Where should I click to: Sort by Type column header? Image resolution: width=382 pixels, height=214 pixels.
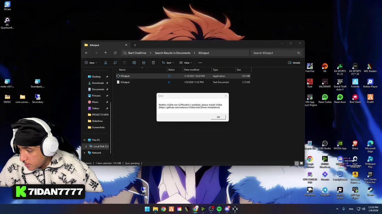223,70
